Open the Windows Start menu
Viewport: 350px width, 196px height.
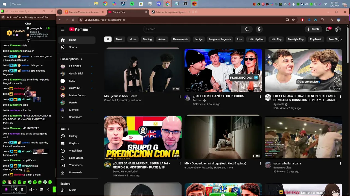(x=4, y=4)
